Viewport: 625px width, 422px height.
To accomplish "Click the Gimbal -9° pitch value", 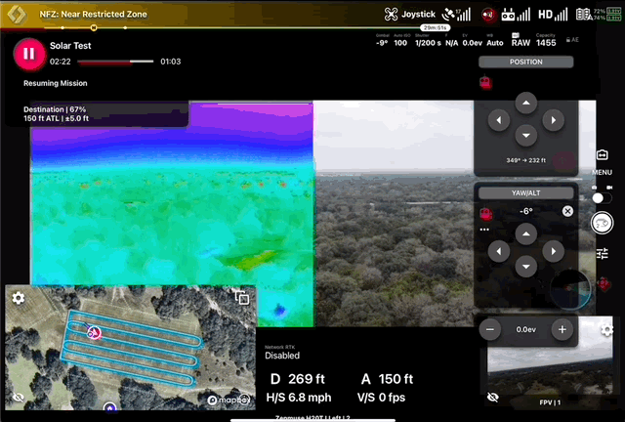I will tap(382, 40).
